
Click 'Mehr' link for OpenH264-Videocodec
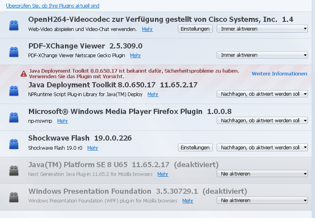point(147,29)
